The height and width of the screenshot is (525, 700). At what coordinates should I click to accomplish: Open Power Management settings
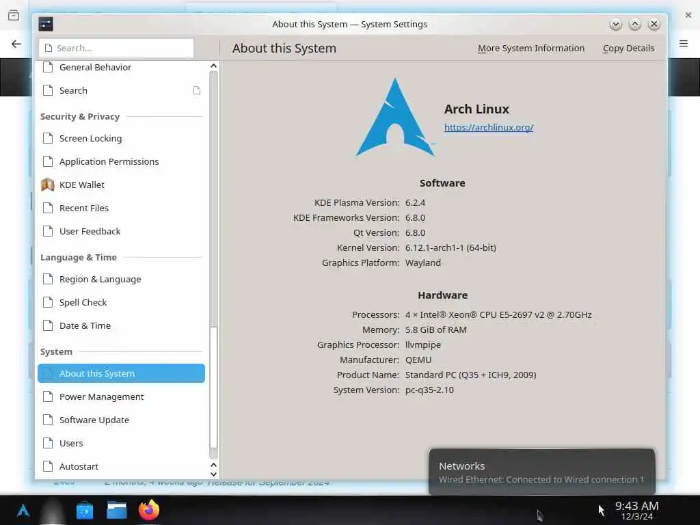tap(122, 396)
